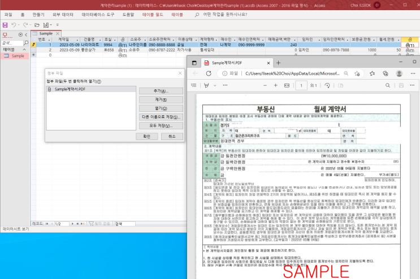Redo the action in Access toolbar
Screen dimensions: 420x279
click(25, 25)
